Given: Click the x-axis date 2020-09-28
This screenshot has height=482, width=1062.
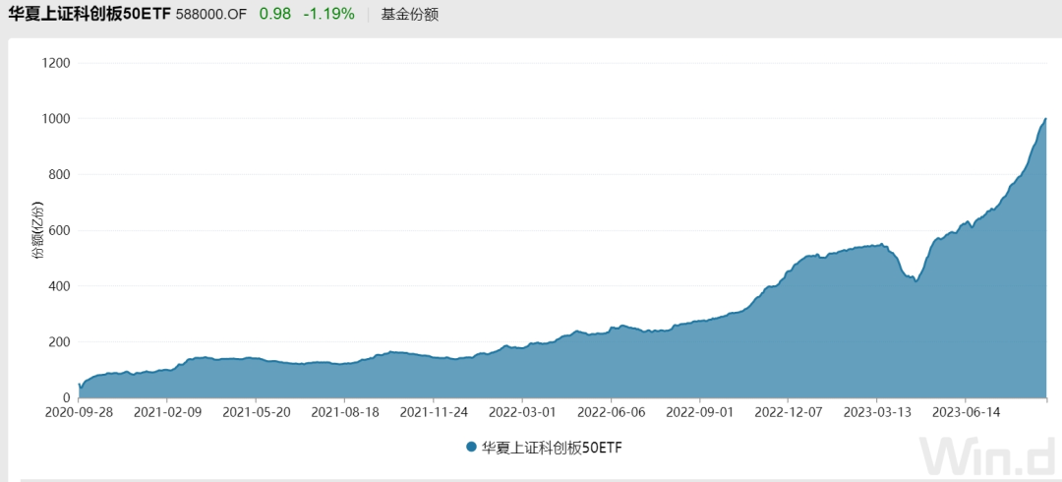Looking at the screenshot, I should (79, 411).
